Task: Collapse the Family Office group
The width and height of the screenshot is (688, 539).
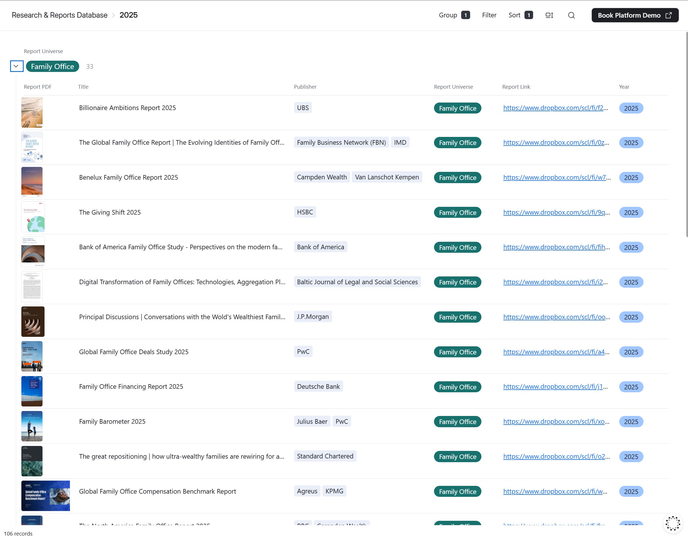Action: pos(16,66)
